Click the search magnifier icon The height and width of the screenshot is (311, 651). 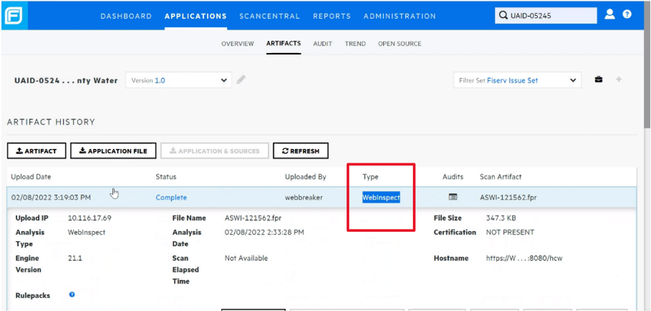coord(503,16)
